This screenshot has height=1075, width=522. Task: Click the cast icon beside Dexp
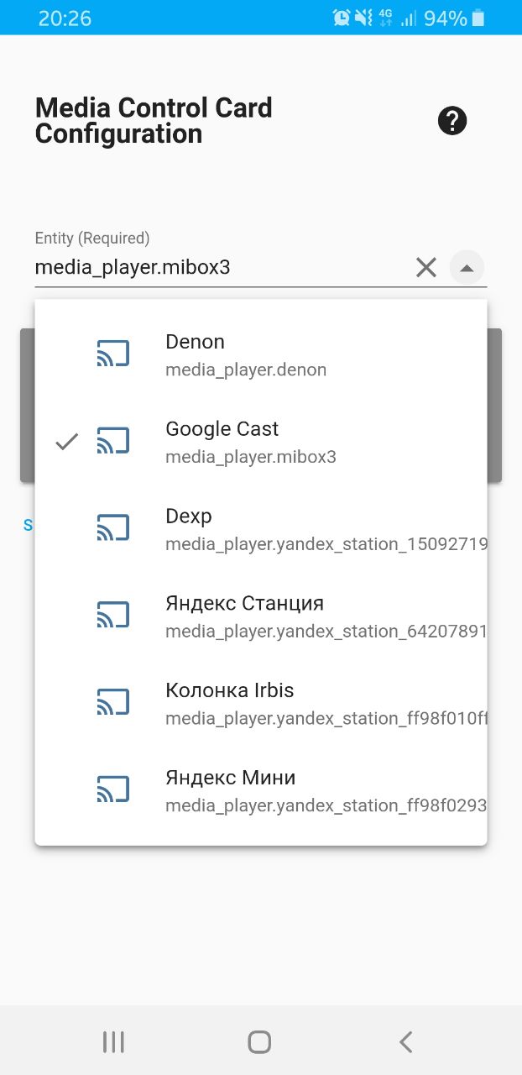[113, 528]
